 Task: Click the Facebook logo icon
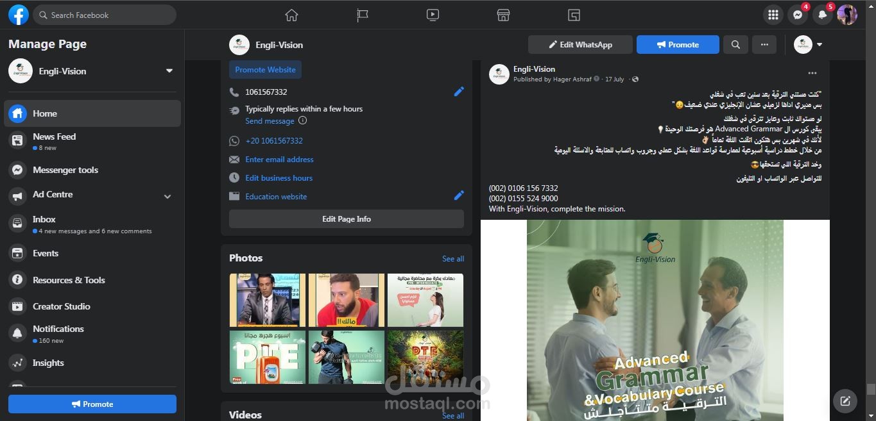point(19,15)
